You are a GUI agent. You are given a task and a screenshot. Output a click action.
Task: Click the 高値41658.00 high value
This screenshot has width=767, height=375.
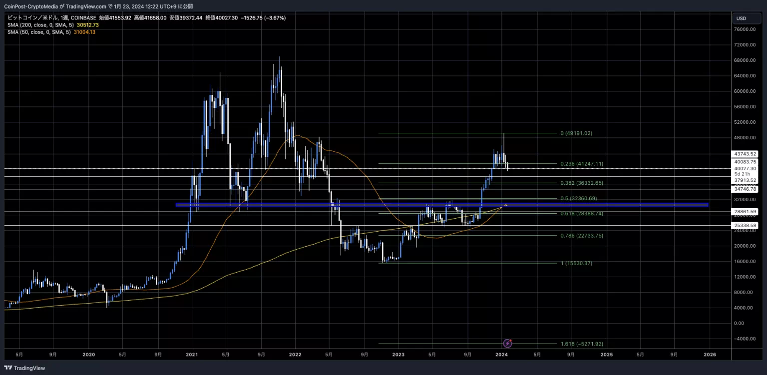coord(150,18)
